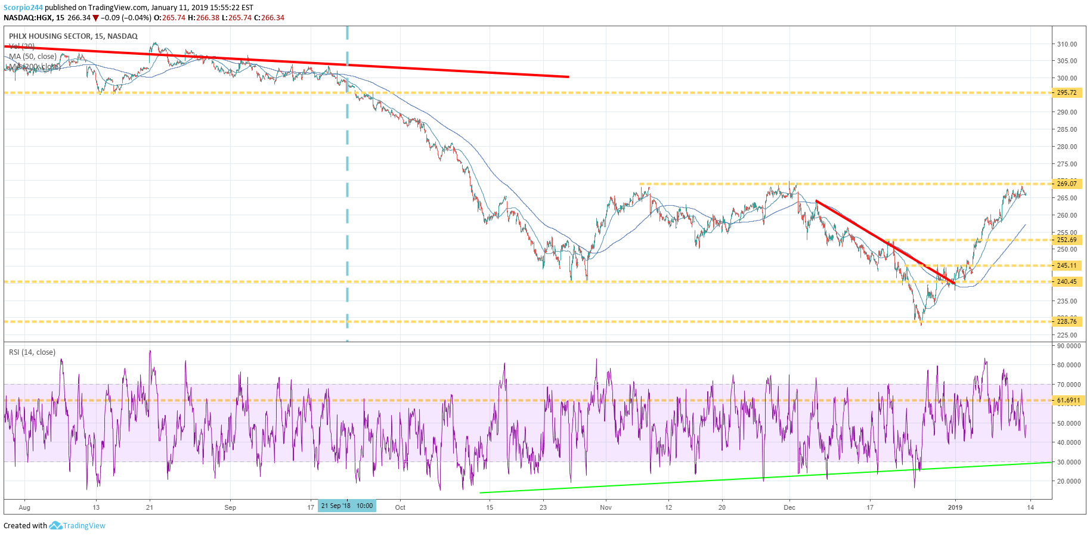Select the O:265.74 open value in header
This screenshot has width=1090, height=536.
170,18
